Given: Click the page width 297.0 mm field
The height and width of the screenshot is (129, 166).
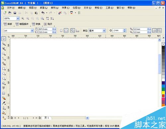Looking at the screenshot, I should [45, 29].
